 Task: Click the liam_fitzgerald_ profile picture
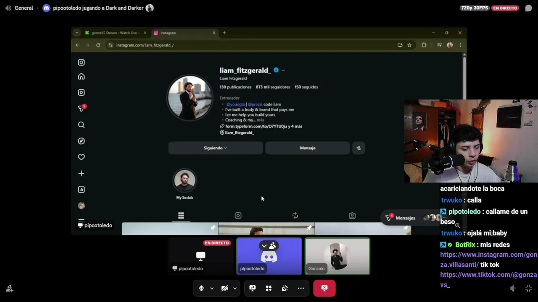[x=190, y=97]
